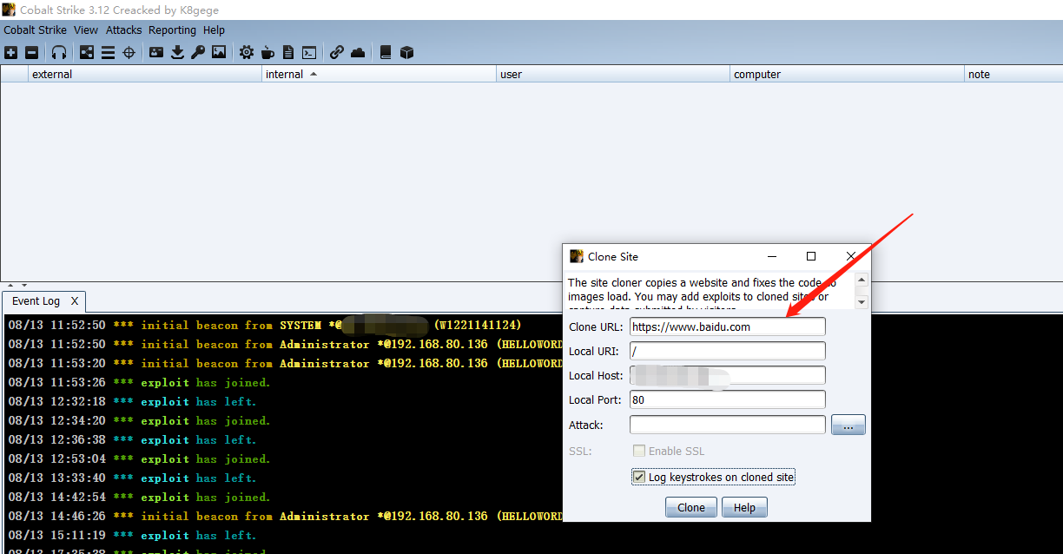The height and width of the screenshot is (554, 1063).
Task: Maximize the Clone Site dialog
Action: point(811,256)
